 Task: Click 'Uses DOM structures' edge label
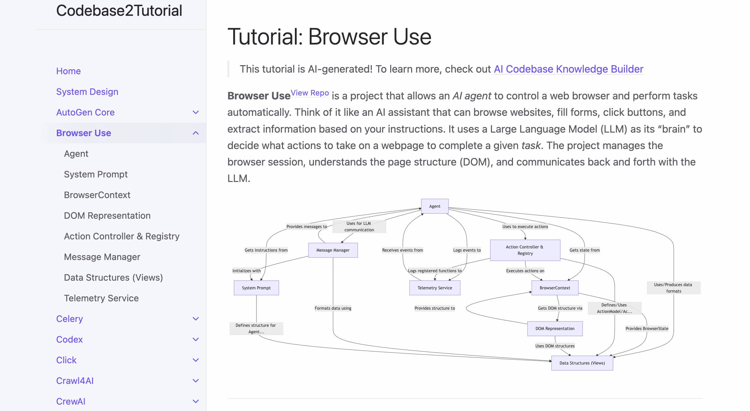click(555, 346)
